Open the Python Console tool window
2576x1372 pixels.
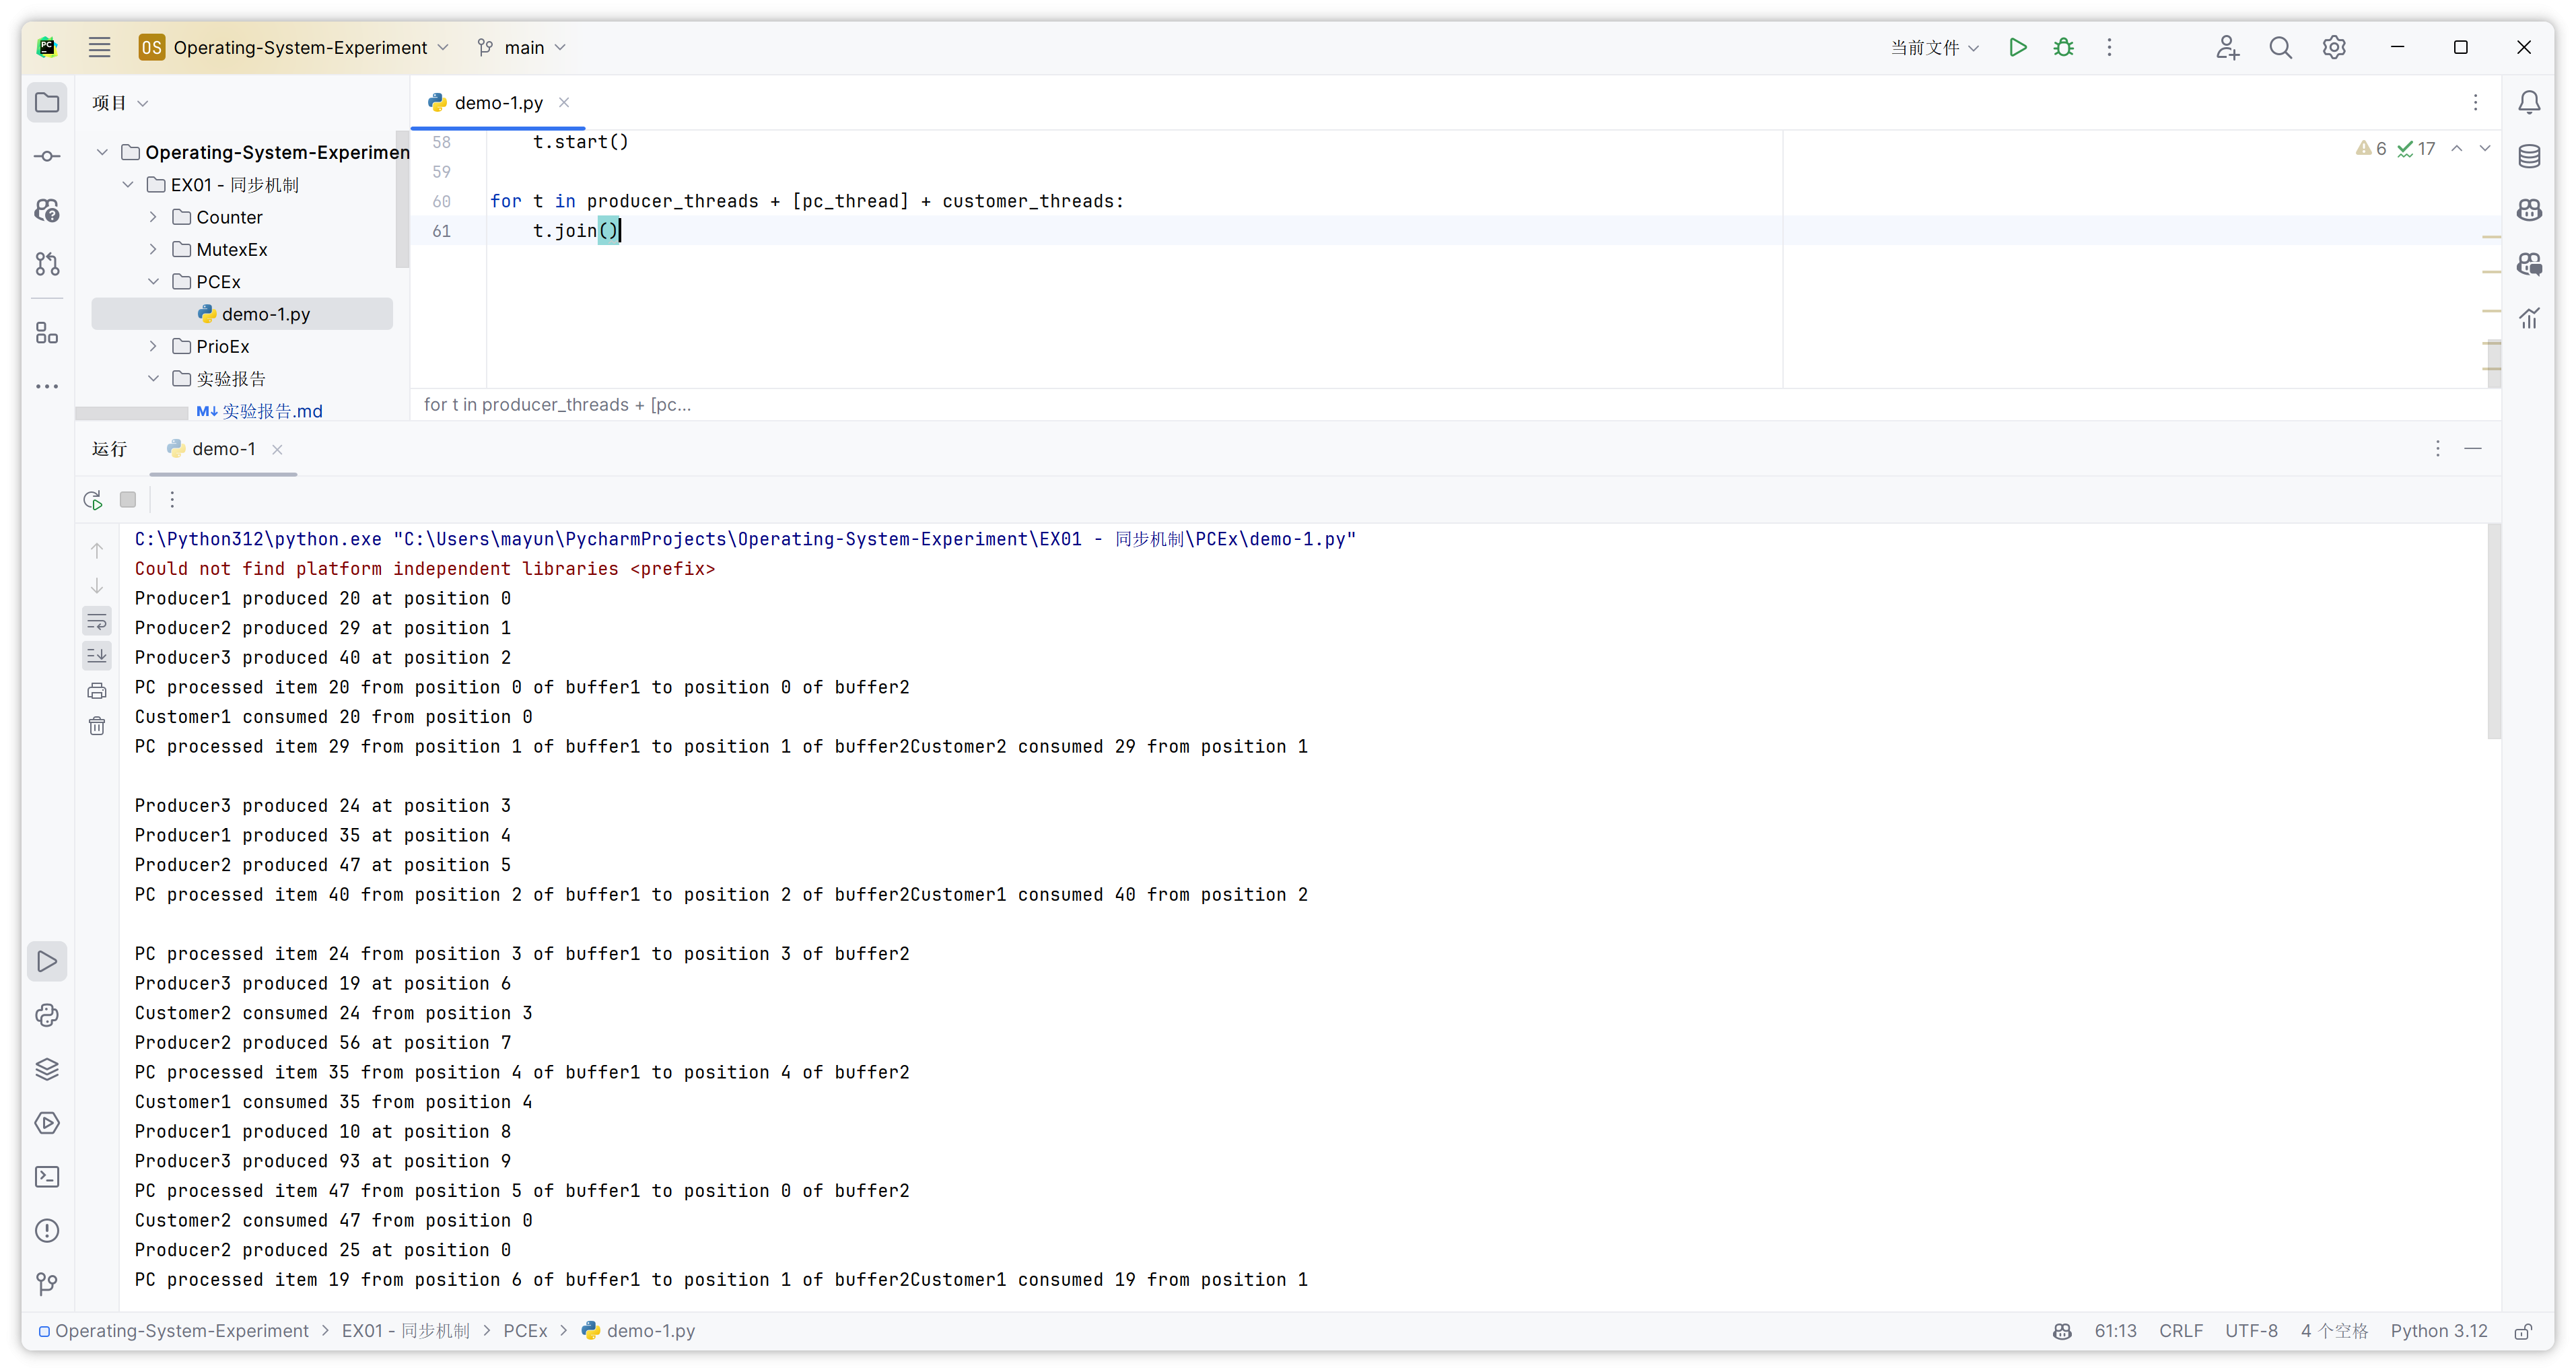47,1015
